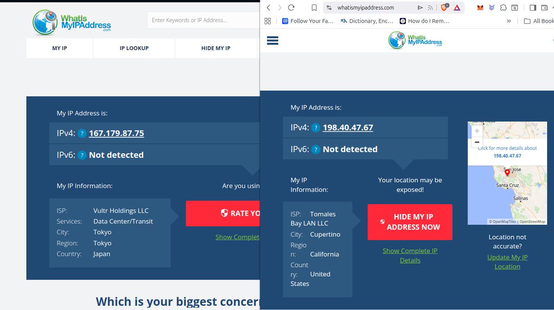Go back in the Brave browser
Image resolution: width=554 pixels, height=310 pixels.
coord(268,7)
